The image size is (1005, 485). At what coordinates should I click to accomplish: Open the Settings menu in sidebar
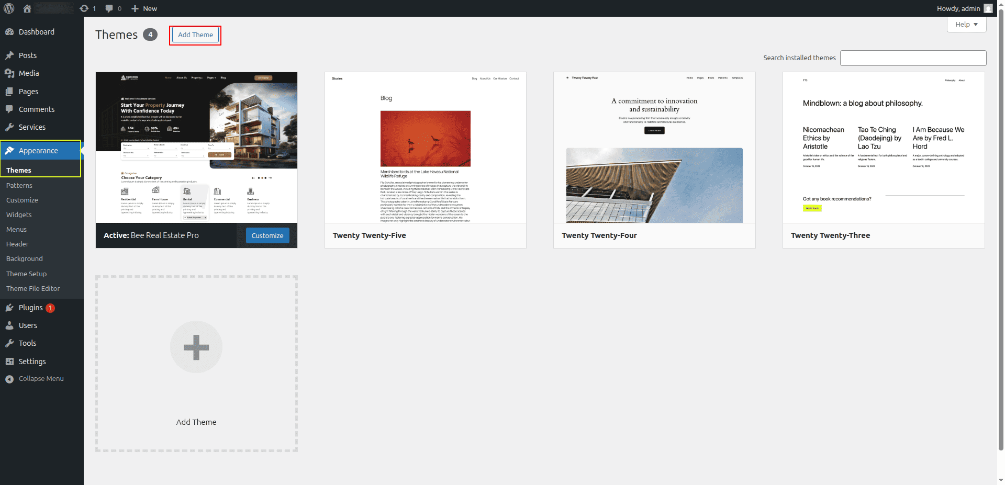click(32, 362)
